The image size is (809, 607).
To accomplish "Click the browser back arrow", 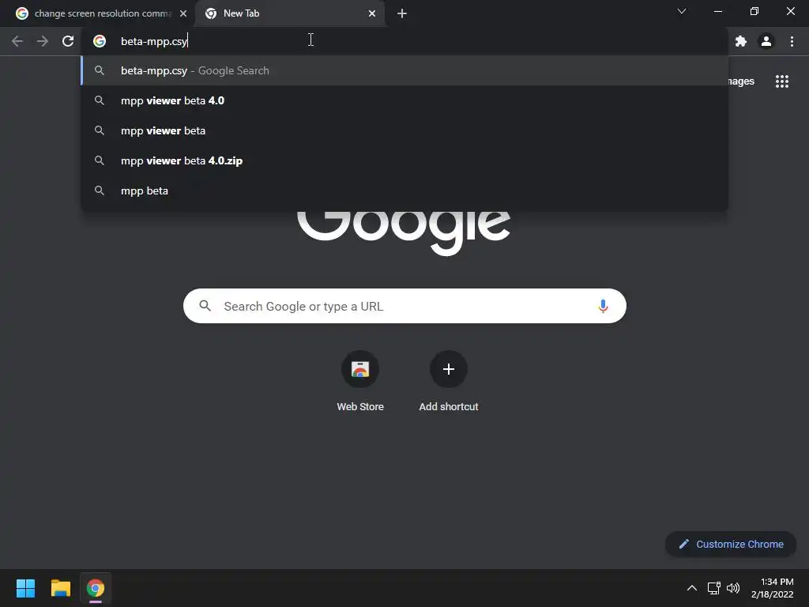I will 17,41.
